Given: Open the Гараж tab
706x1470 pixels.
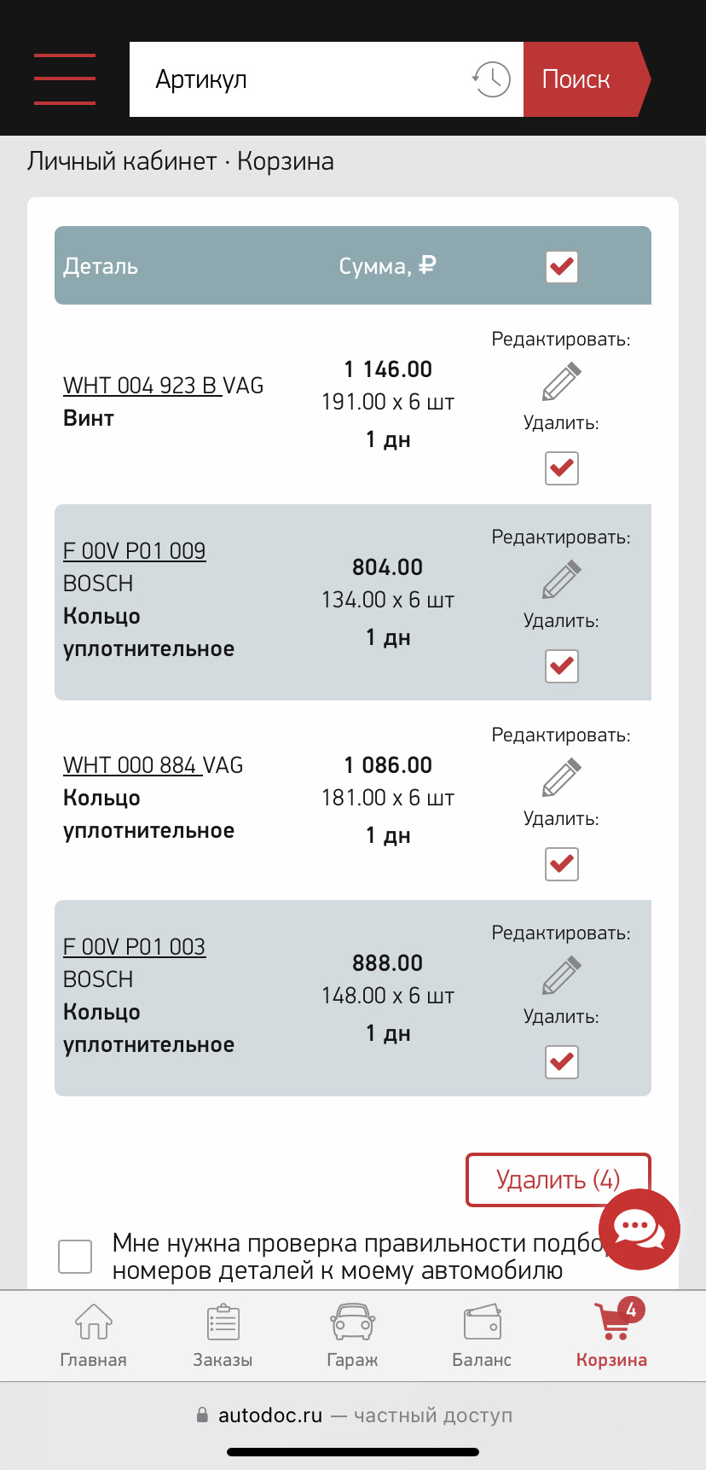Looking at the screenshot, I should pos(352,1336).
